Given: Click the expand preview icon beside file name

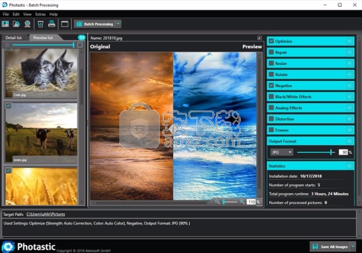Looking at the screenshot, I should click(x=259, y=38).
